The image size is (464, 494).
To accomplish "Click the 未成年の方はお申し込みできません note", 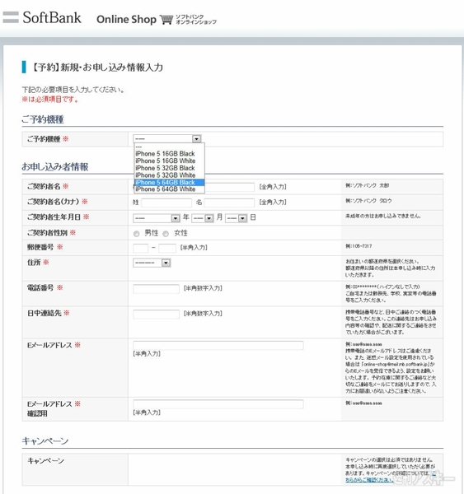I will coord(383,216).
